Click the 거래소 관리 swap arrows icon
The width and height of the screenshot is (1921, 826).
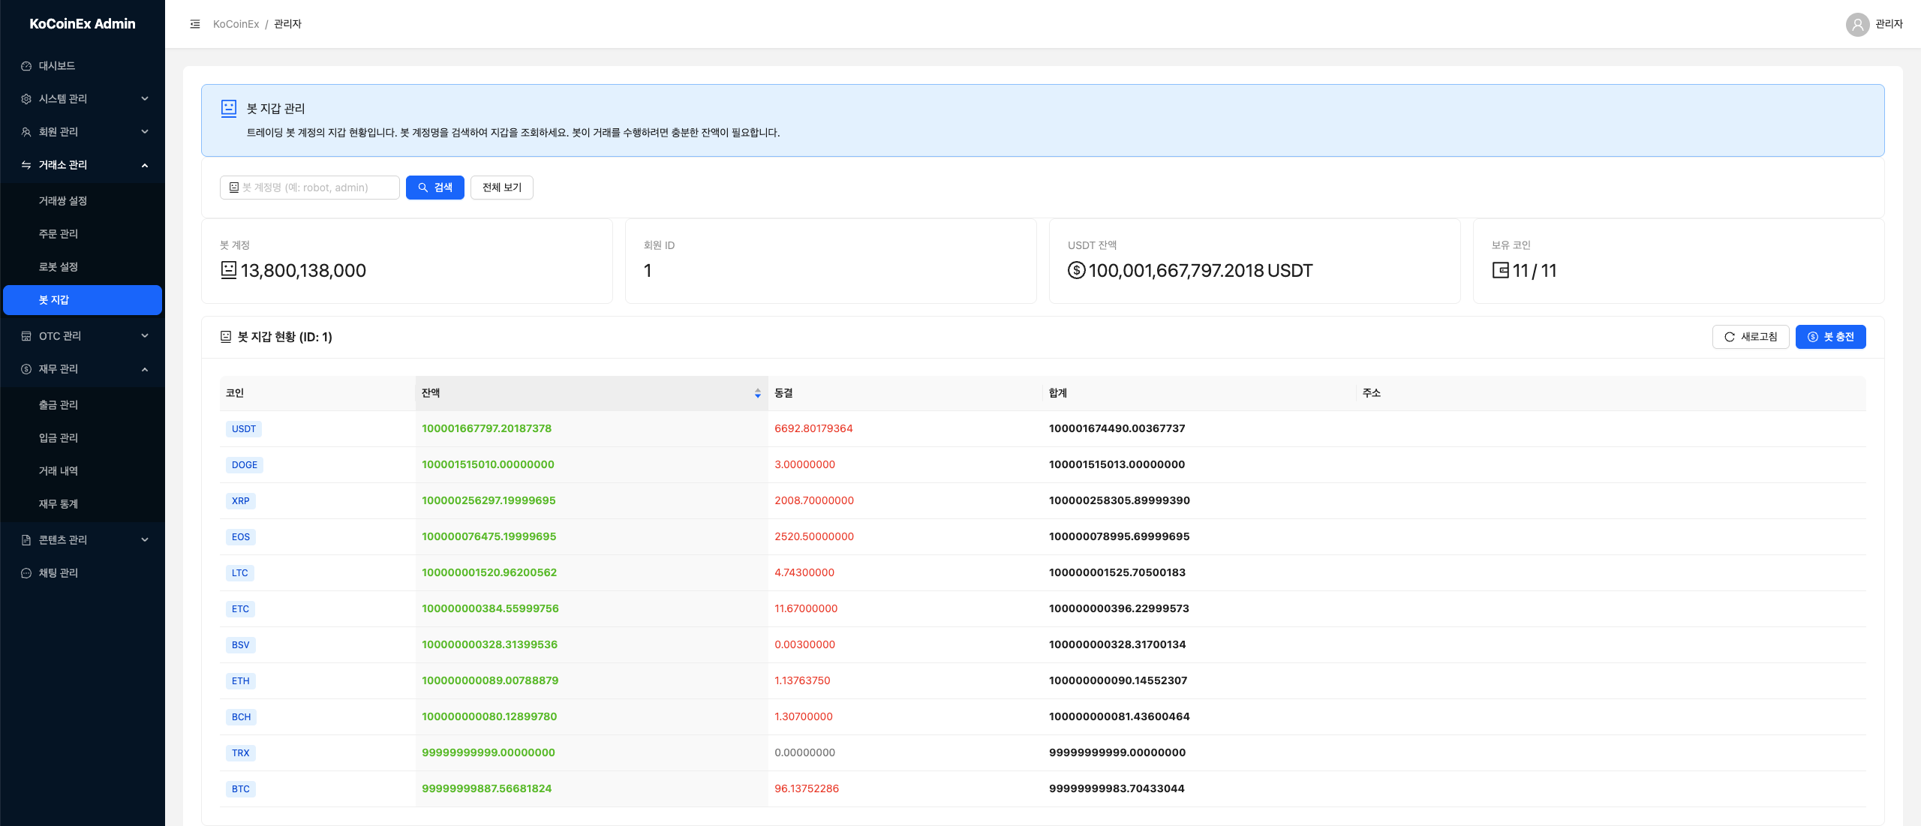(x=26, y=165)
